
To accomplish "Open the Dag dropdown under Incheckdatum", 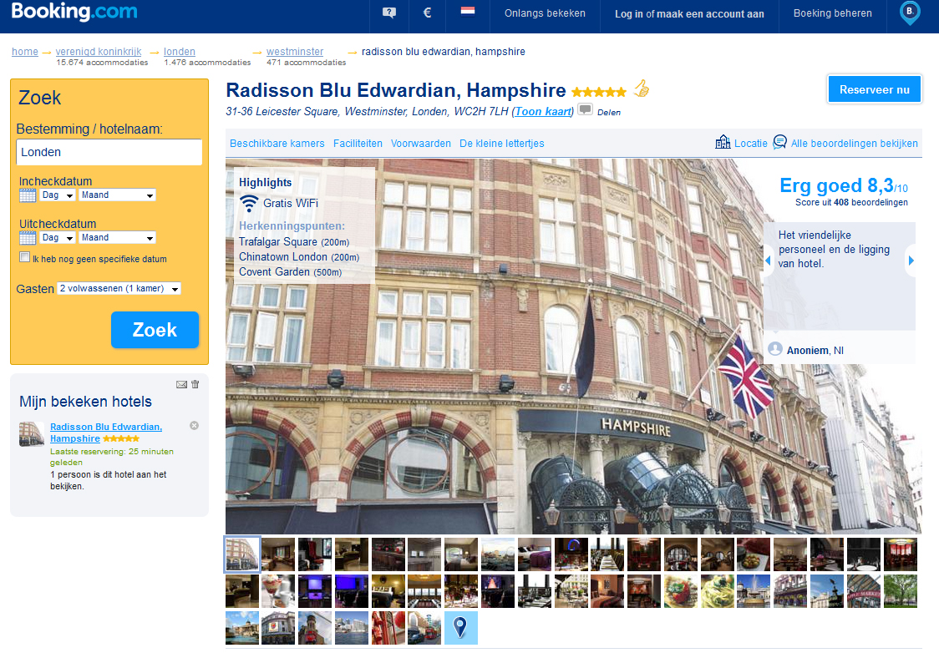I will click(55, 195).
